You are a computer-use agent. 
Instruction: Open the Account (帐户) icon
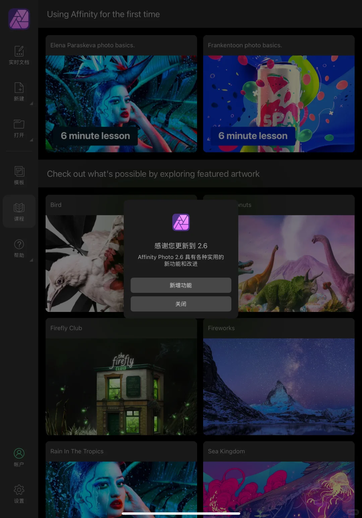tap(19, 456)
